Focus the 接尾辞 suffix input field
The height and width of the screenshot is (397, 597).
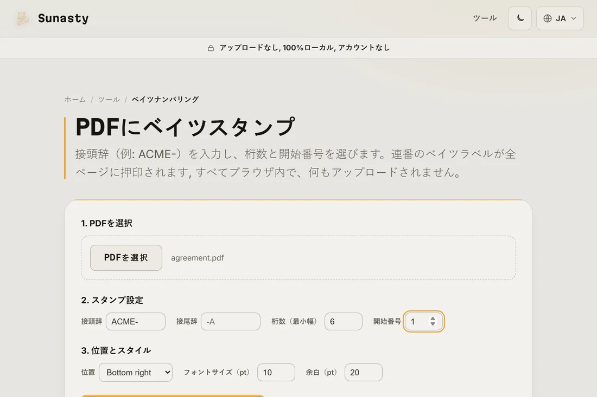(x=230, y=321)
